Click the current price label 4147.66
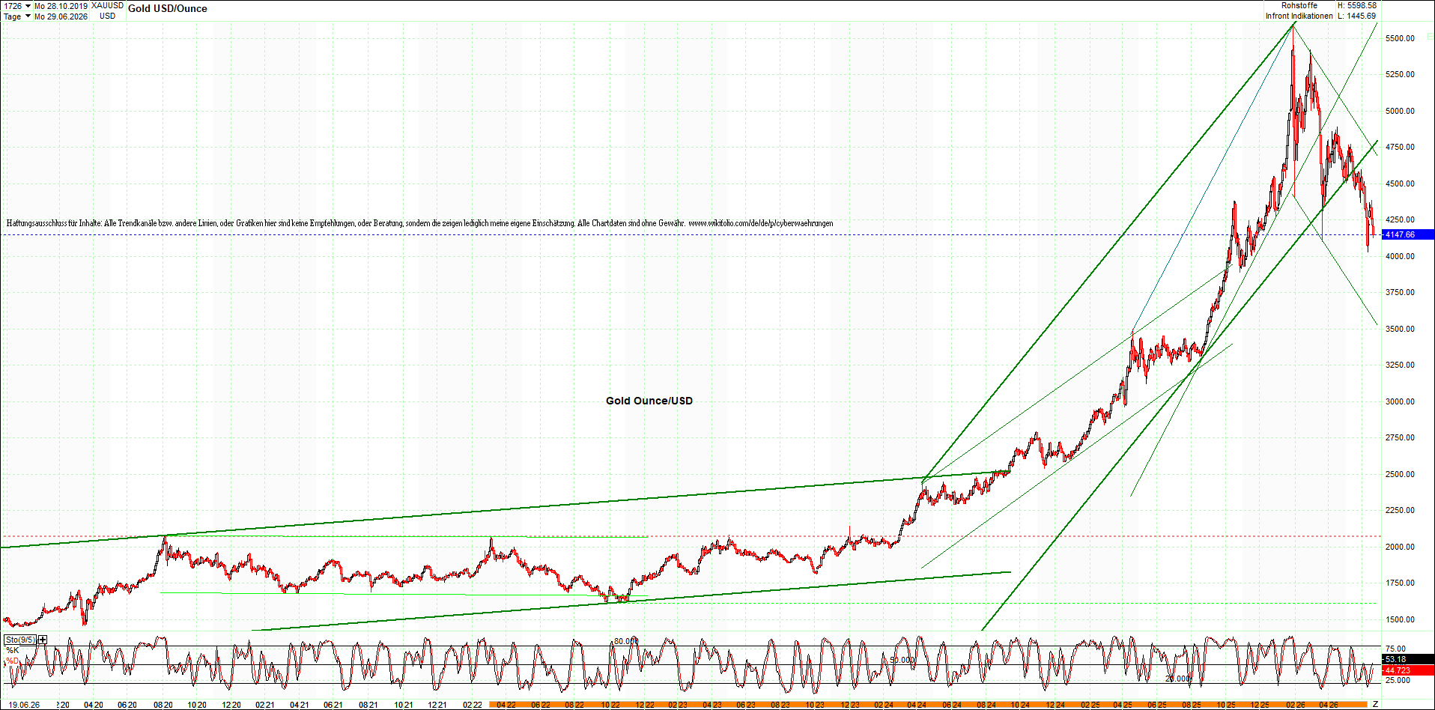The height and width of the screenshot is (710, 1435). coord(1408,234)
